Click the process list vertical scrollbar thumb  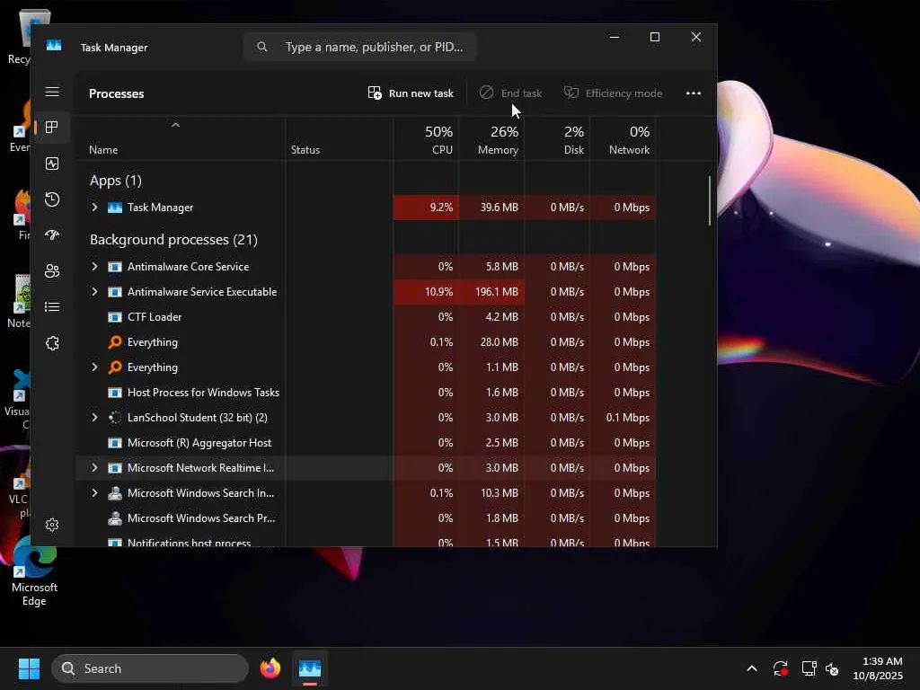pyautogui.click(x=710, y=200)
